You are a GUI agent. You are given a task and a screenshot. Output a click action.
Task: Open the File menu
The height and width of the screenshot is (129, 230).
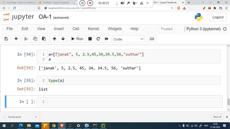point(10,29)
